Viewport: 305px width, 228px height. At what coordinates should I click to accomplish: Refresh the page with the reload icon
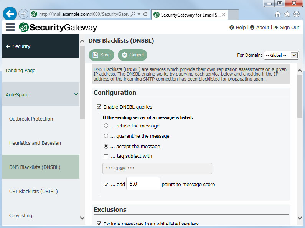pos(145,14)
